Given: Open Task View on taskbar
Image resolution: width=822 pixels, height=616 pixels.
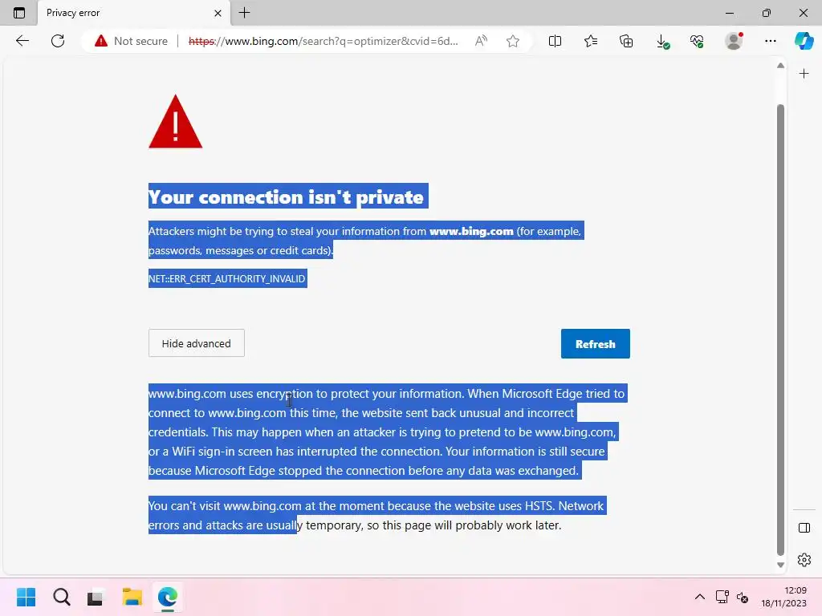Looking at the screenshot, I should tap(96, 597).
